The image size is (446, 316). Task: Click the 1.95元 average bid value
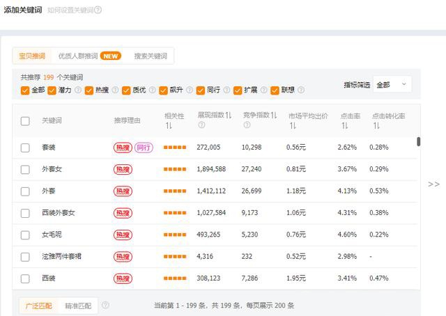click(x=295, y=278)
